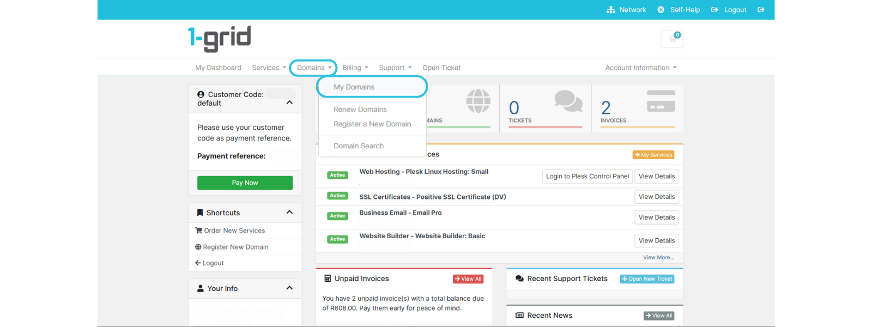Open the Services dropdown menu
Image resolution: width=872 pixels, height=327 pixels.
[x=269, y=68]
